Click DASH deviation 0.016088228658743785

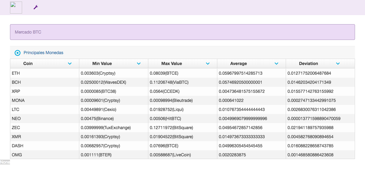tap(311, 146)
